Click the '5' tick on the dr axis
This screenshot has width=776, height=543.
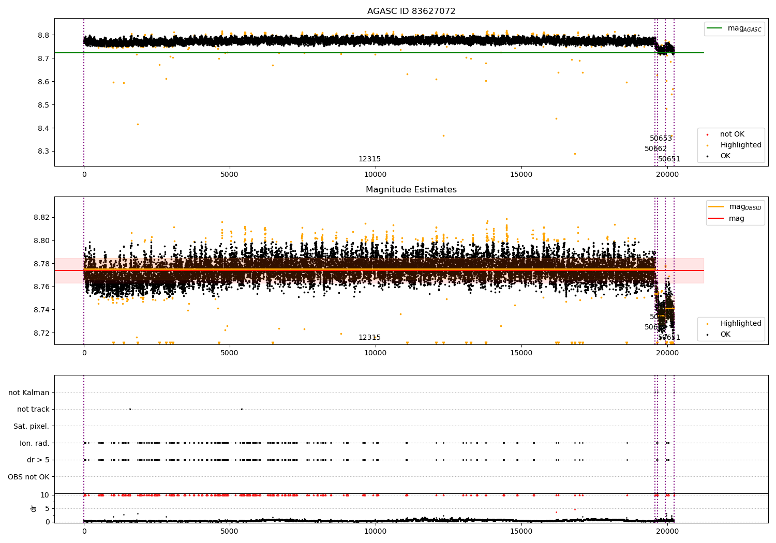click(47, 508)
